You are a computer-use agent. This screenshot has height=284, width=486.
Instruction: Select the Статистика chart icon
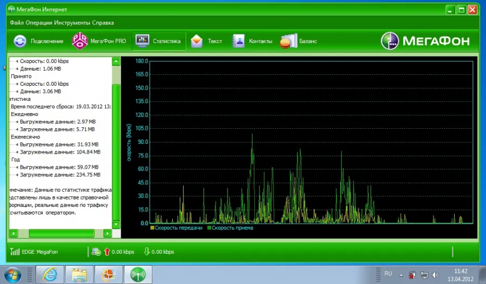142,41
